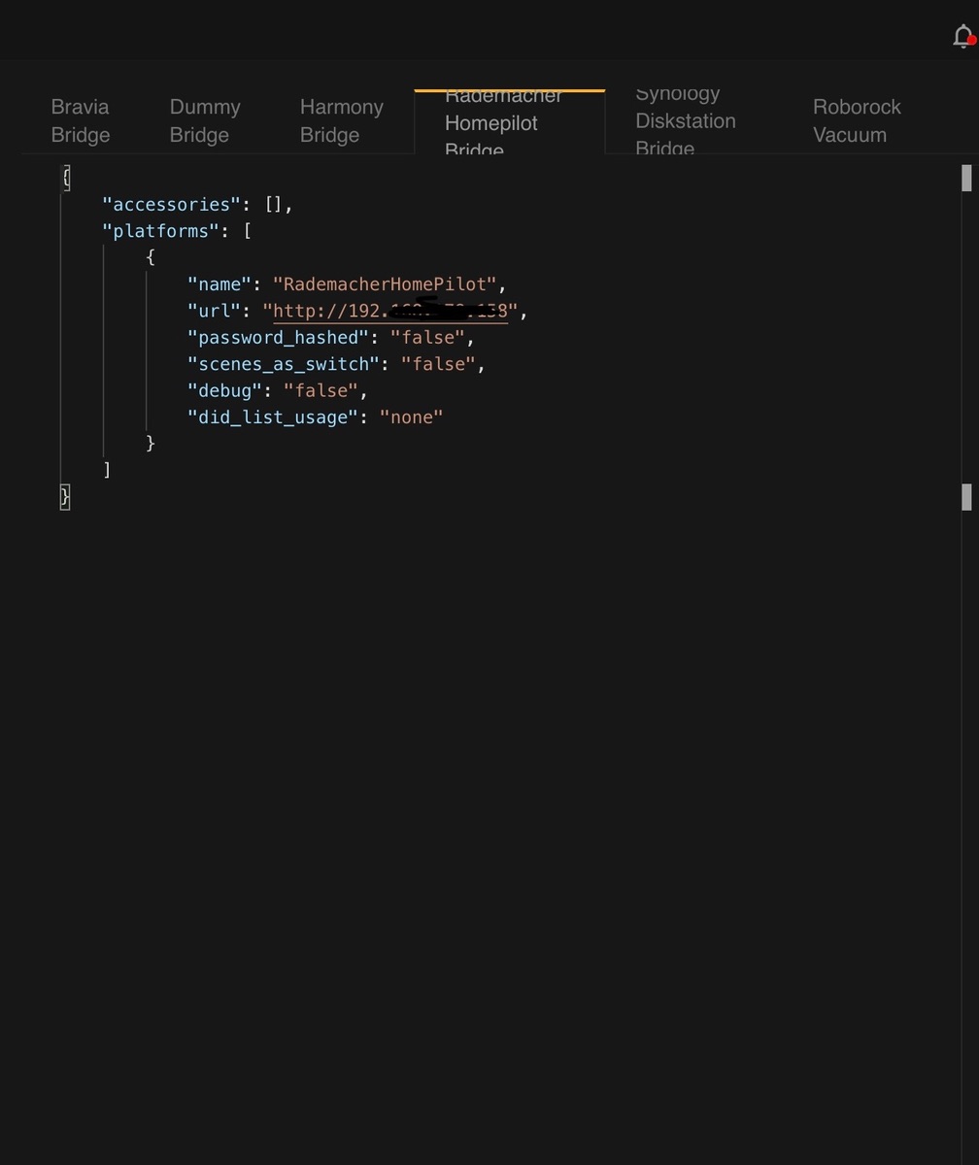Screen dimensions: 979x1165
Task: Open the Roborock Vacuum tab
Action: coord(856,120)
